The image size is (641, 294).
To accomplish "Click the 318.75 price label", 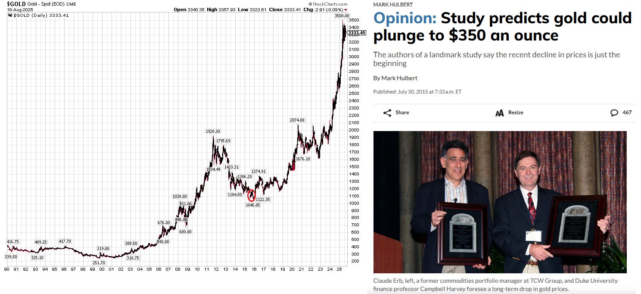I will tap(133, 258).
